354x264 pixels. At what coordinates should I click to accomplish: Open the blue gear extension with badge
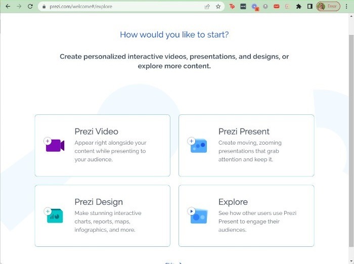[255, 7]
